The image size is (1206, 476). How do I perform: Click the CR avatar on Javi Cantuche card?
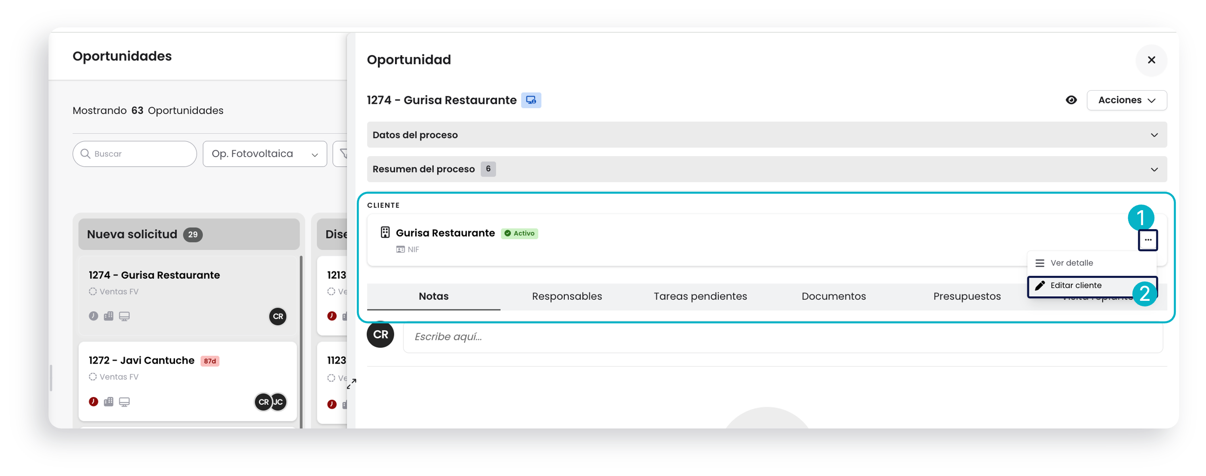[x=263, y=401]
